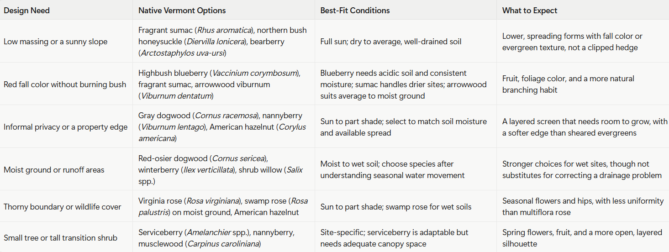Viewport: 669px width, 252px height.
Task: Select the Moist to wet soil conditions cell
Action: [406, 169]
